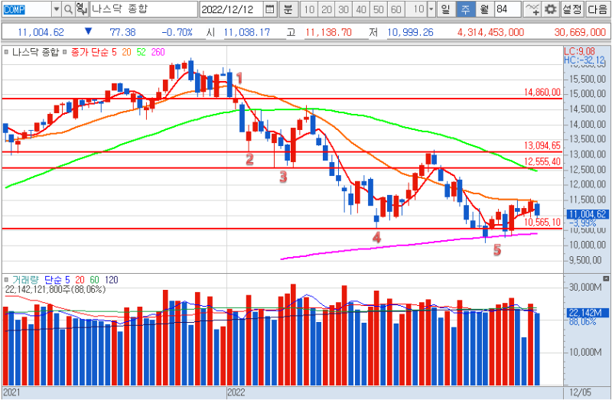Image resolution: width=612 pixels, height=400 pixels.
Task: Click the blue 22,142M volume tag on axis
Action: tap(588, 312)
